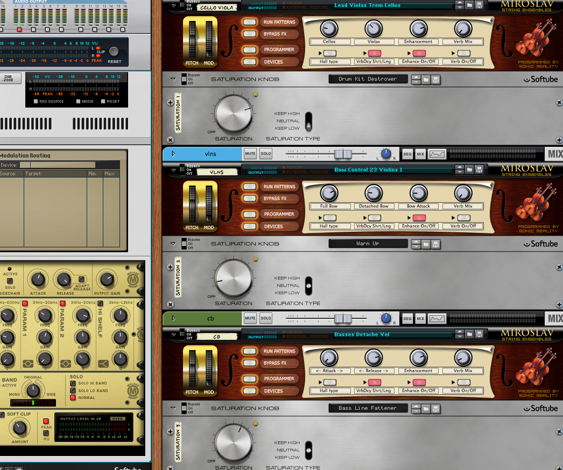Open PROGRAMMER on VLNS device
The width and height of the screenshot is (563, 470).
[250, 214]
